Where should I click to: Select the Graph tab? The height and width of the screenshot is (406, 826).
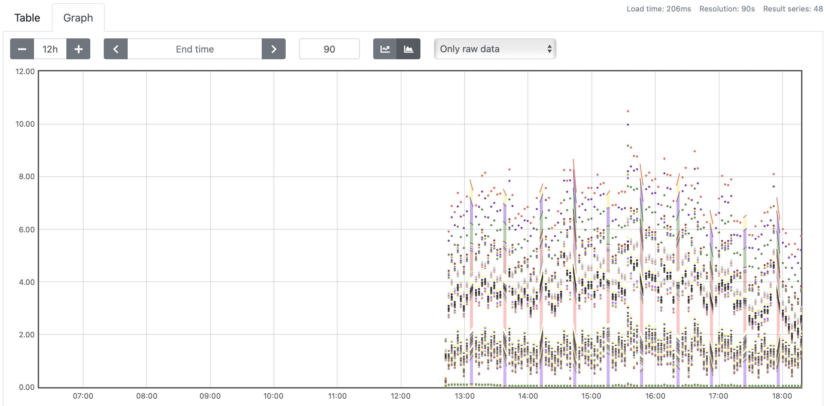pyautogui.click(x=78, y=18)
